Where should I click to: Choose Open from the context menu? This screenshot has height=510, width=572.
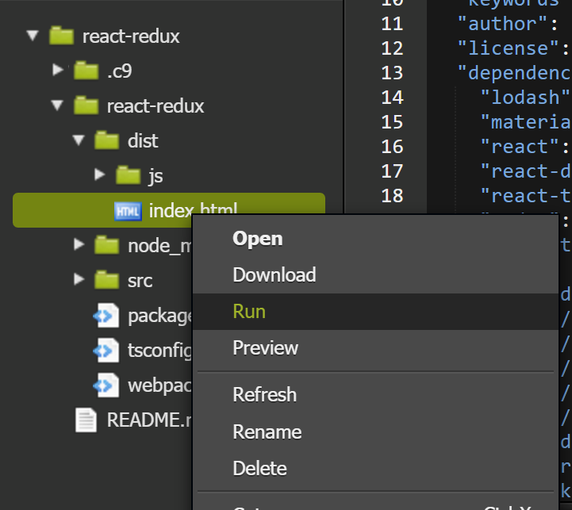375,240
